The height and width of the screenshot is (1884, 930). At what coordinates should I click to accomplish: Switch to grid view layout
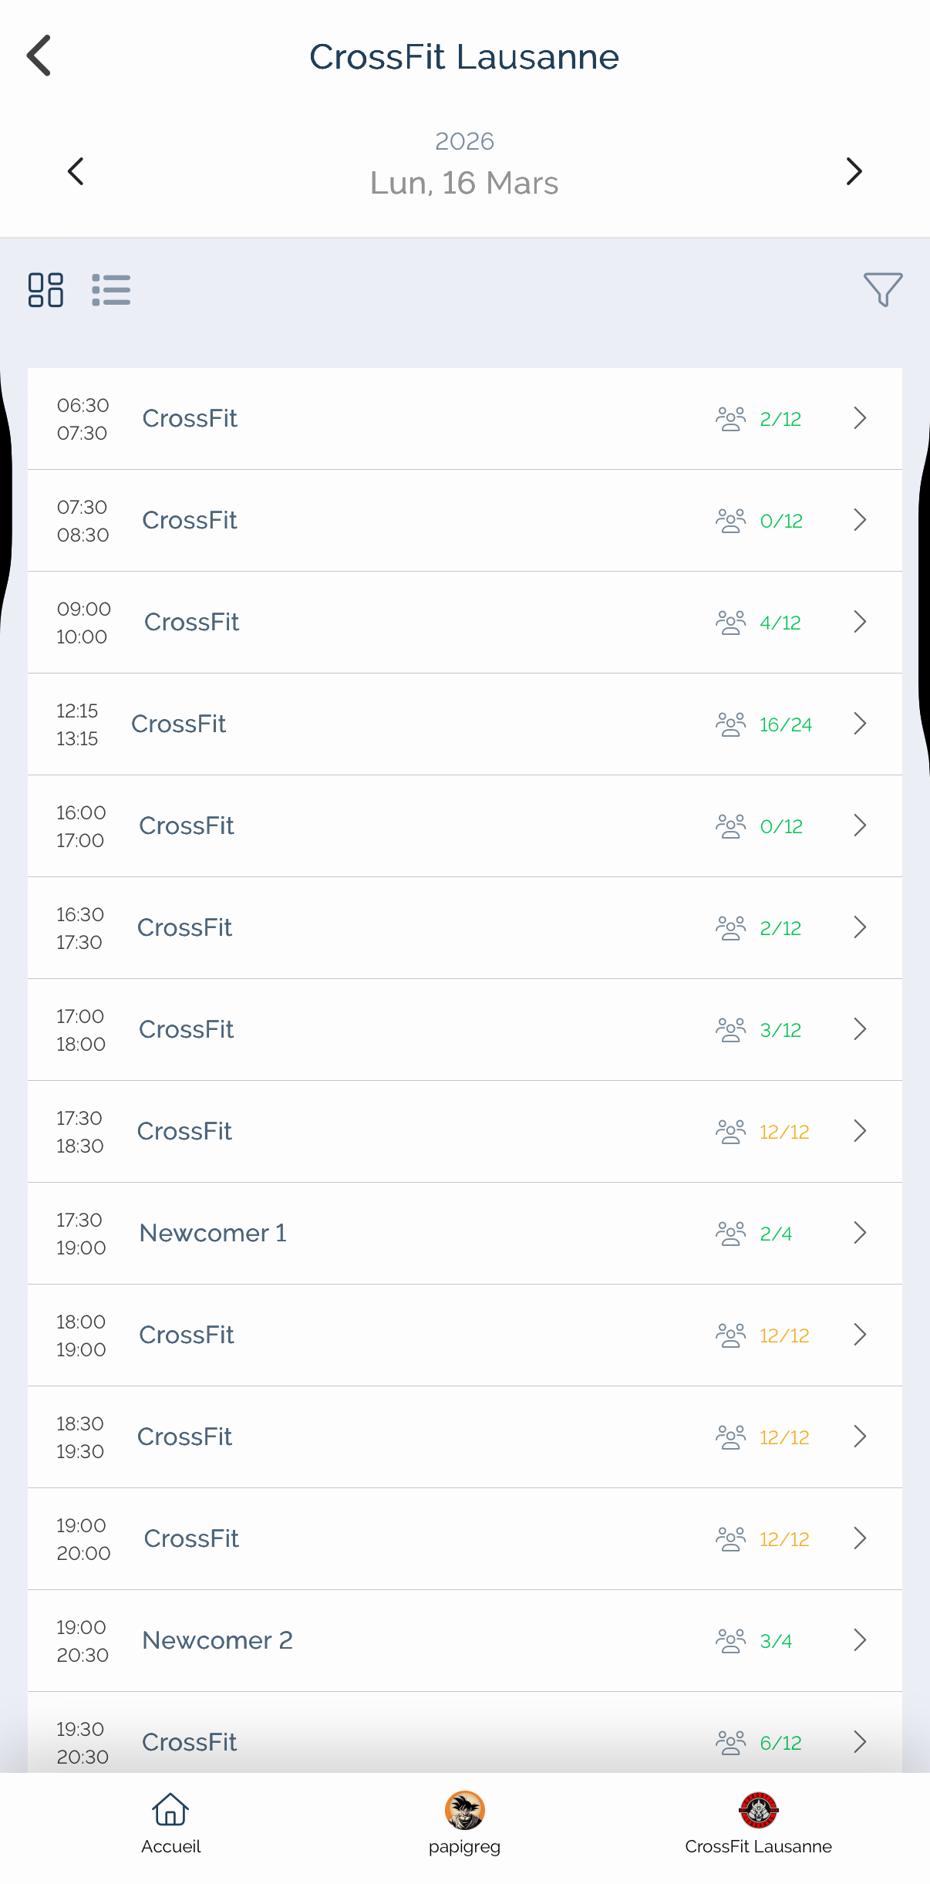[45, 290]
